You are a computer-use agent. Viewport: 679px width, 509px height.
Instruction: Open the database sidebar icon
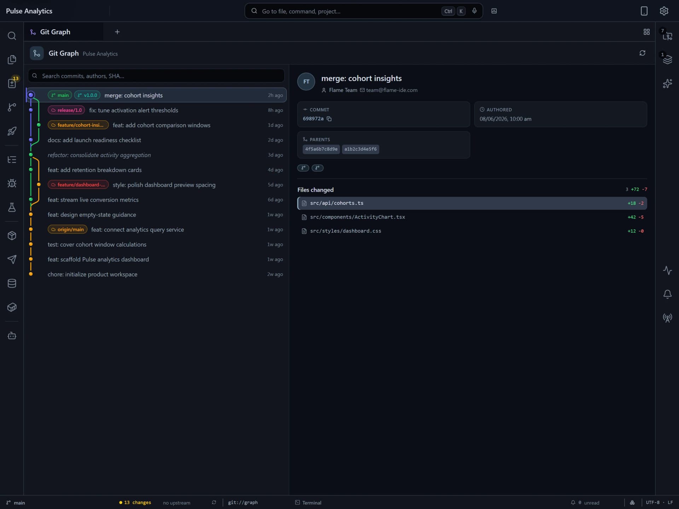coord(12,283)
